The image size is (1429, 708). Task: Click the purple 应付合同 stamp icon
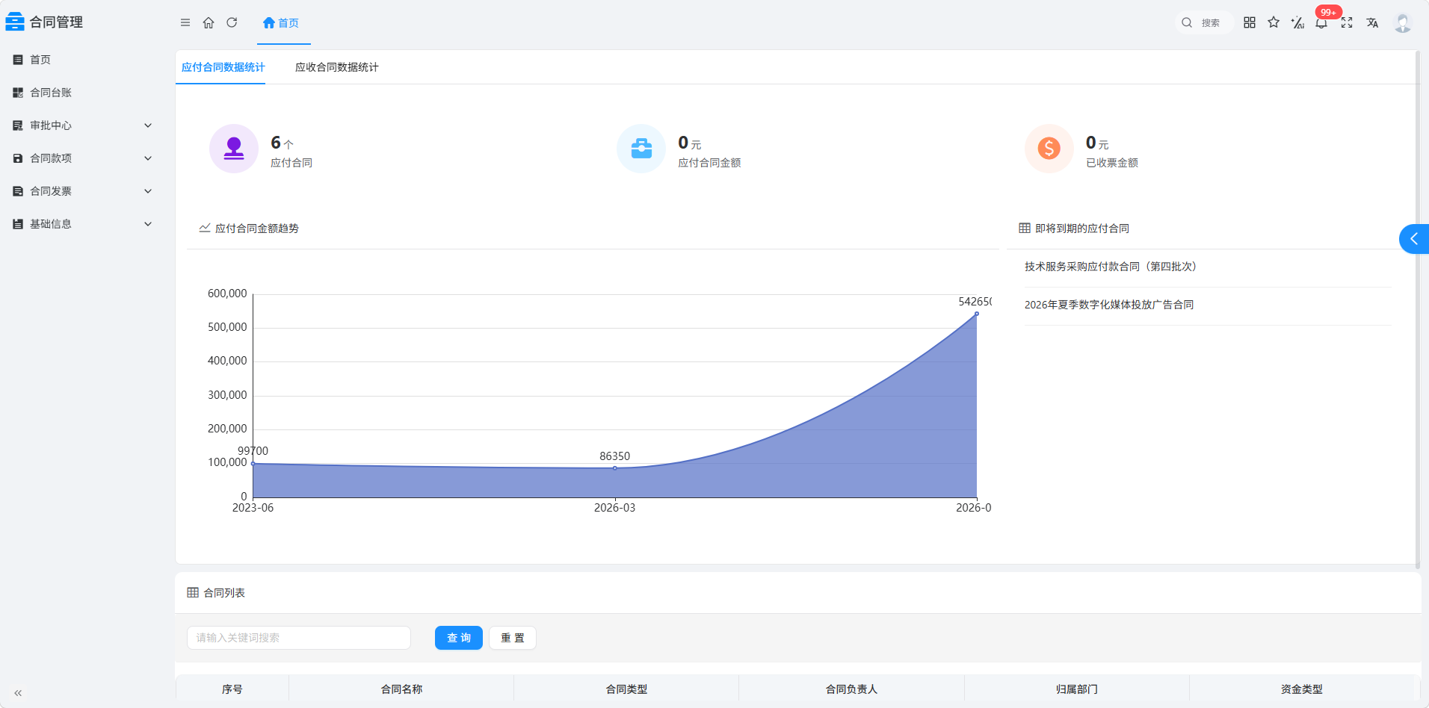pos(234,149)
